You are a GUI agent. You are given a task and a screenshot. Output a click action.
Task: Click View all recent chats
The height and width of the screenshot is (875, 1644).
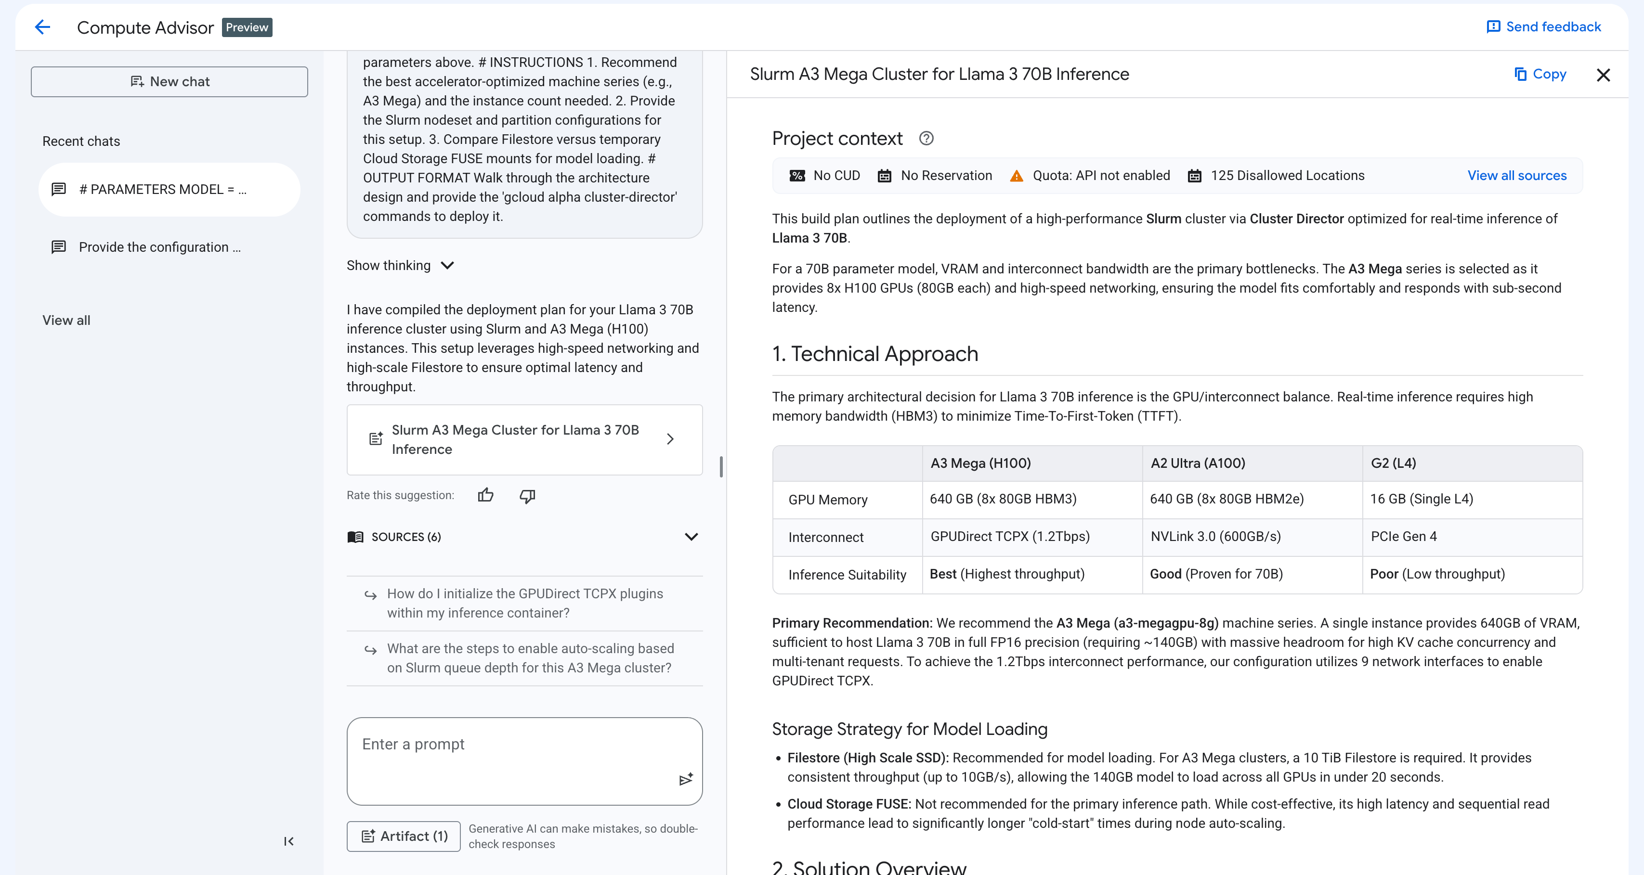[66, 320]
